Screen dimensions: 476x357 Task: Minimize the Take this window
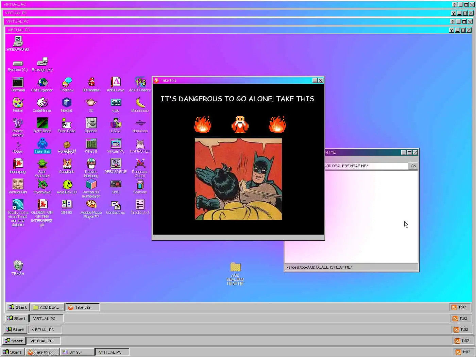pos(315,81)
